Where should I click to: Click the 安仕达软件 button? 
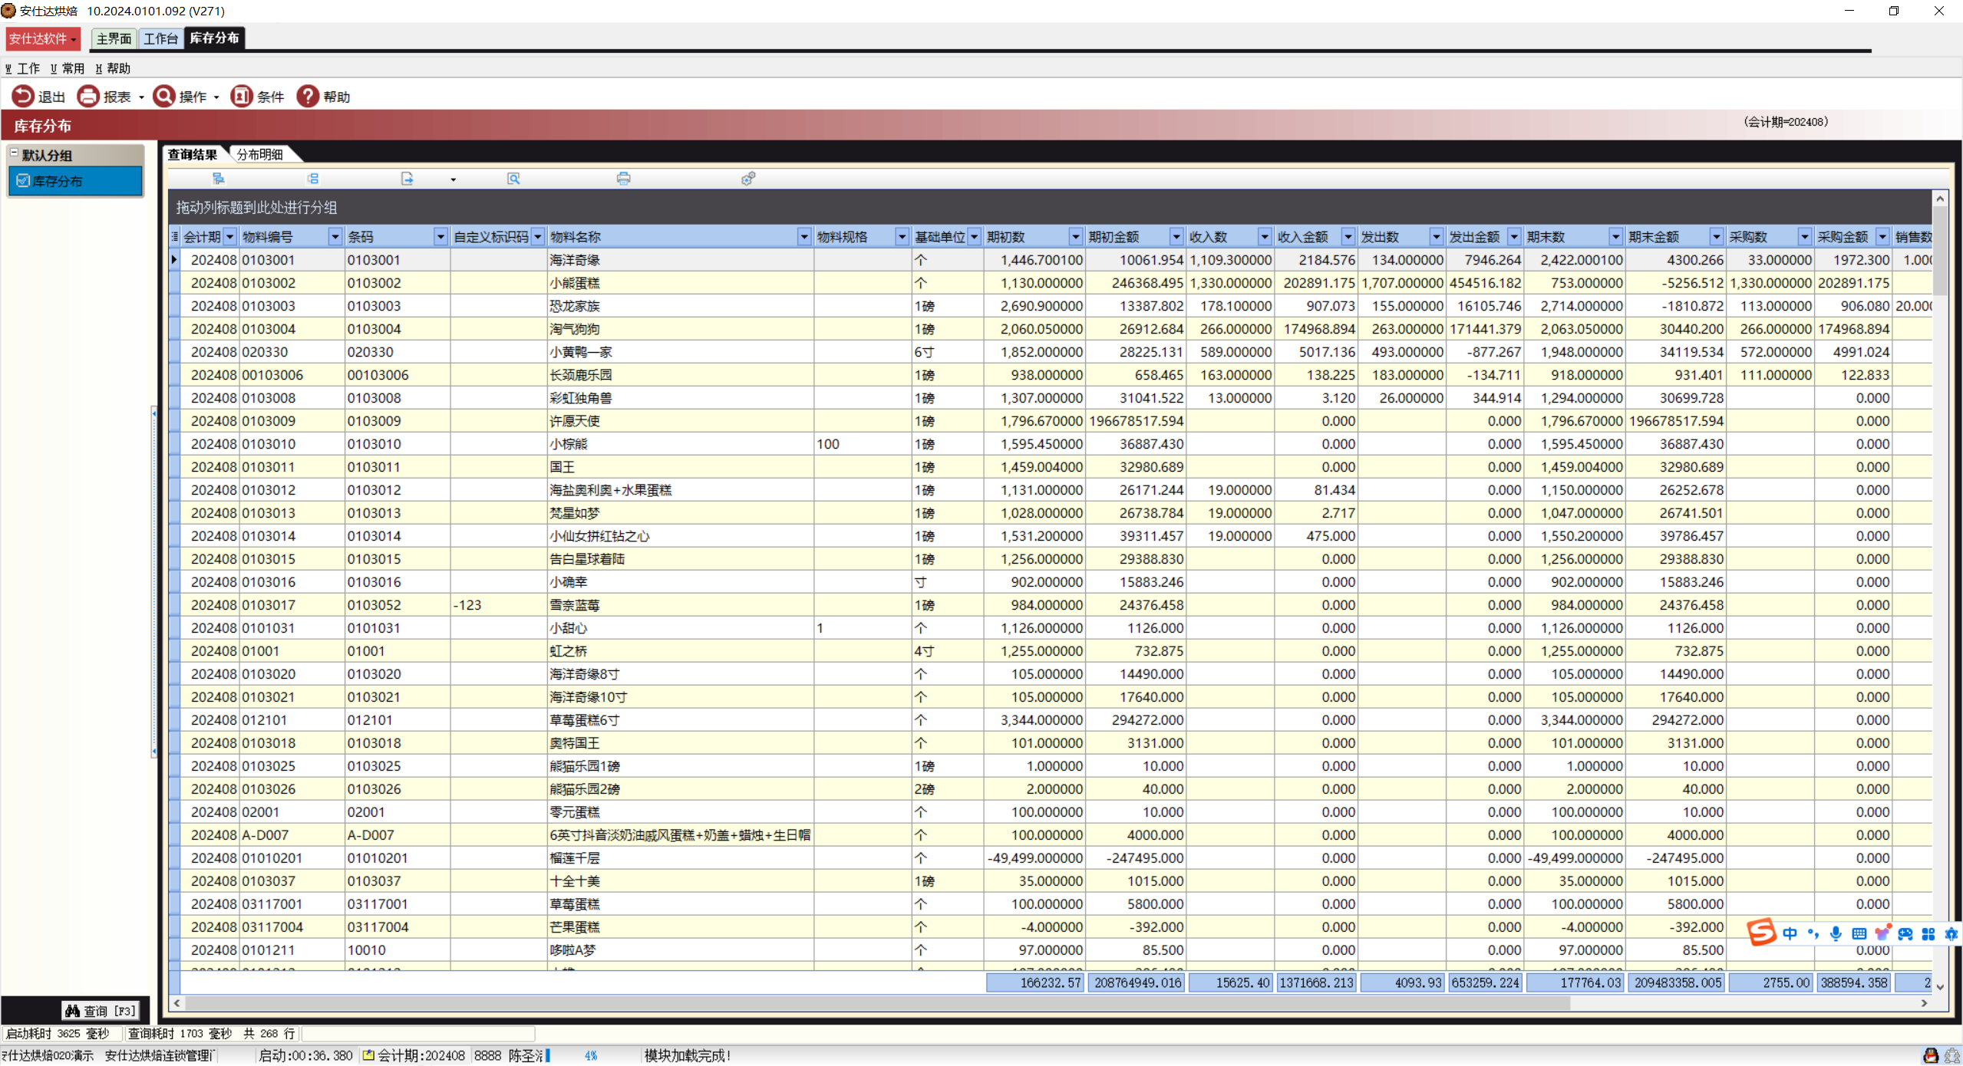[42, 38]
